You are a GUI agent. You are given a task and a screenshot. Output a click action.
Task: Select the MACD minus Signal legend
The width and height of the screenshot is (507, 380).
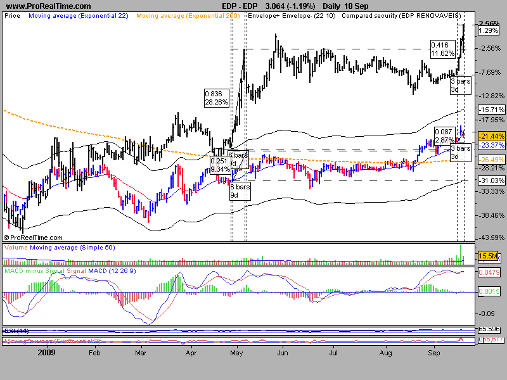coord(35,271)
